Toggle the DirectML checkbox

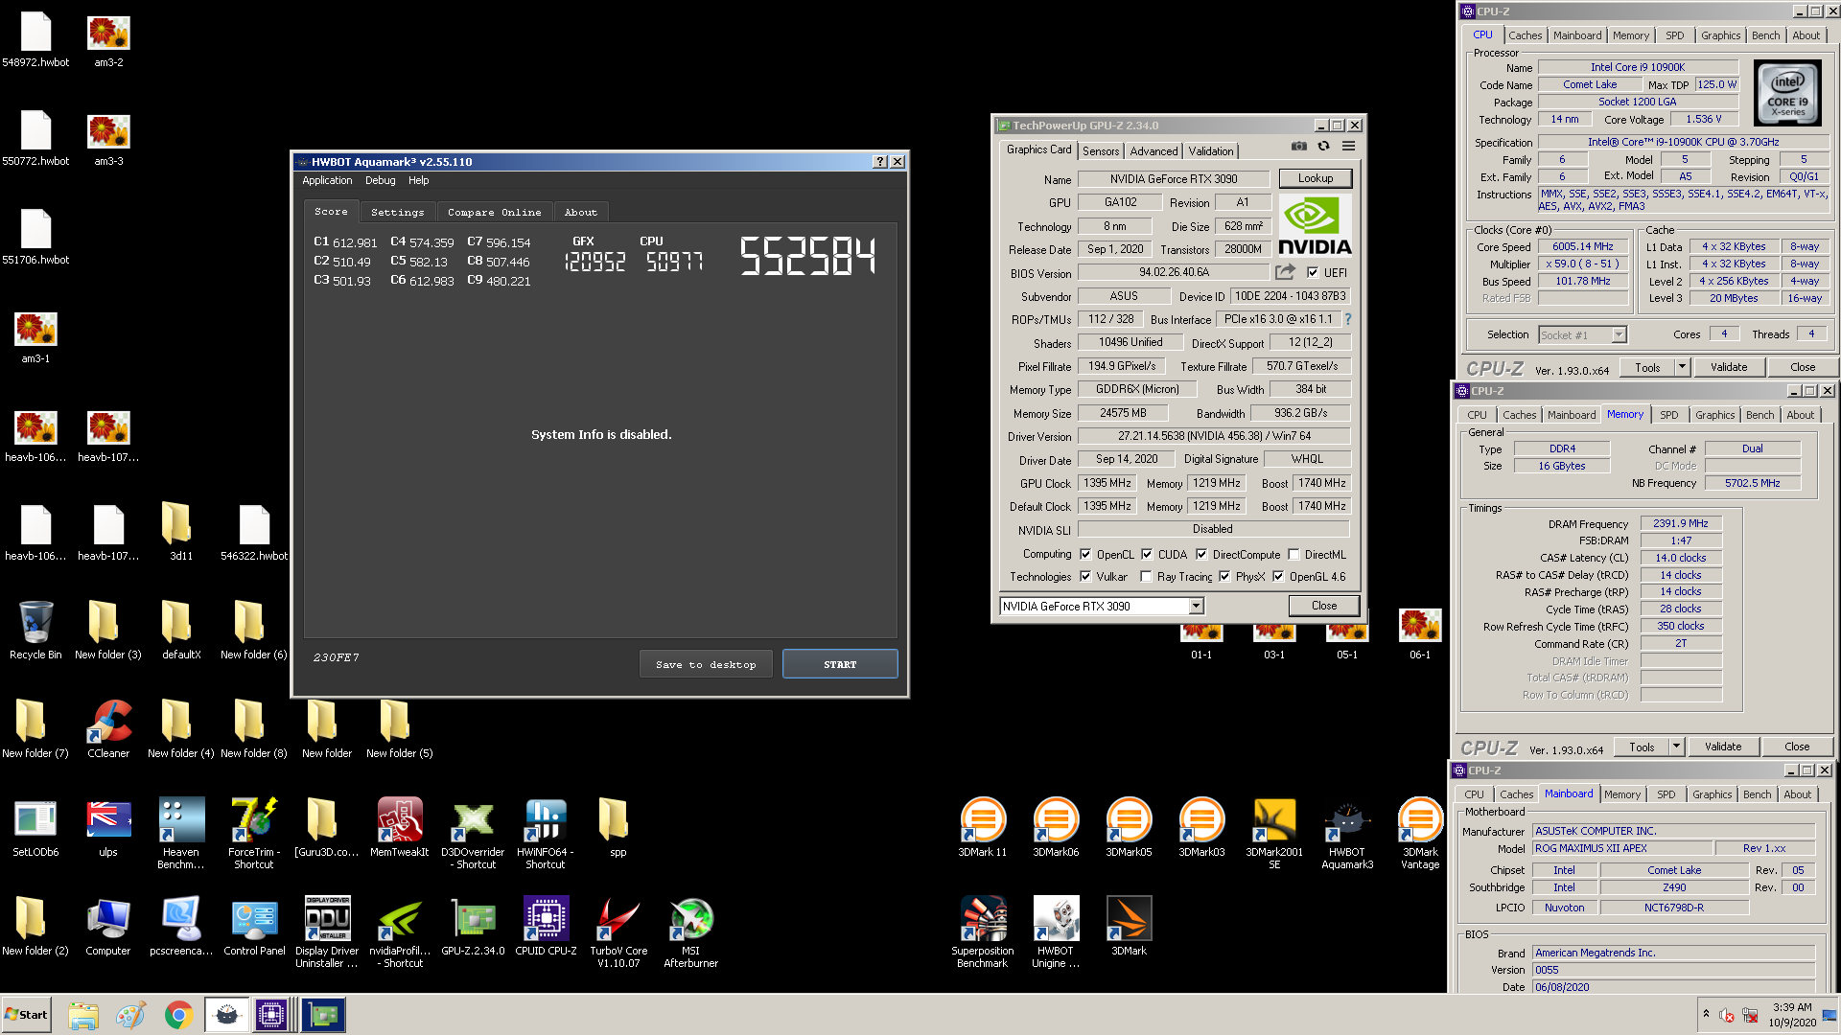1293,554
